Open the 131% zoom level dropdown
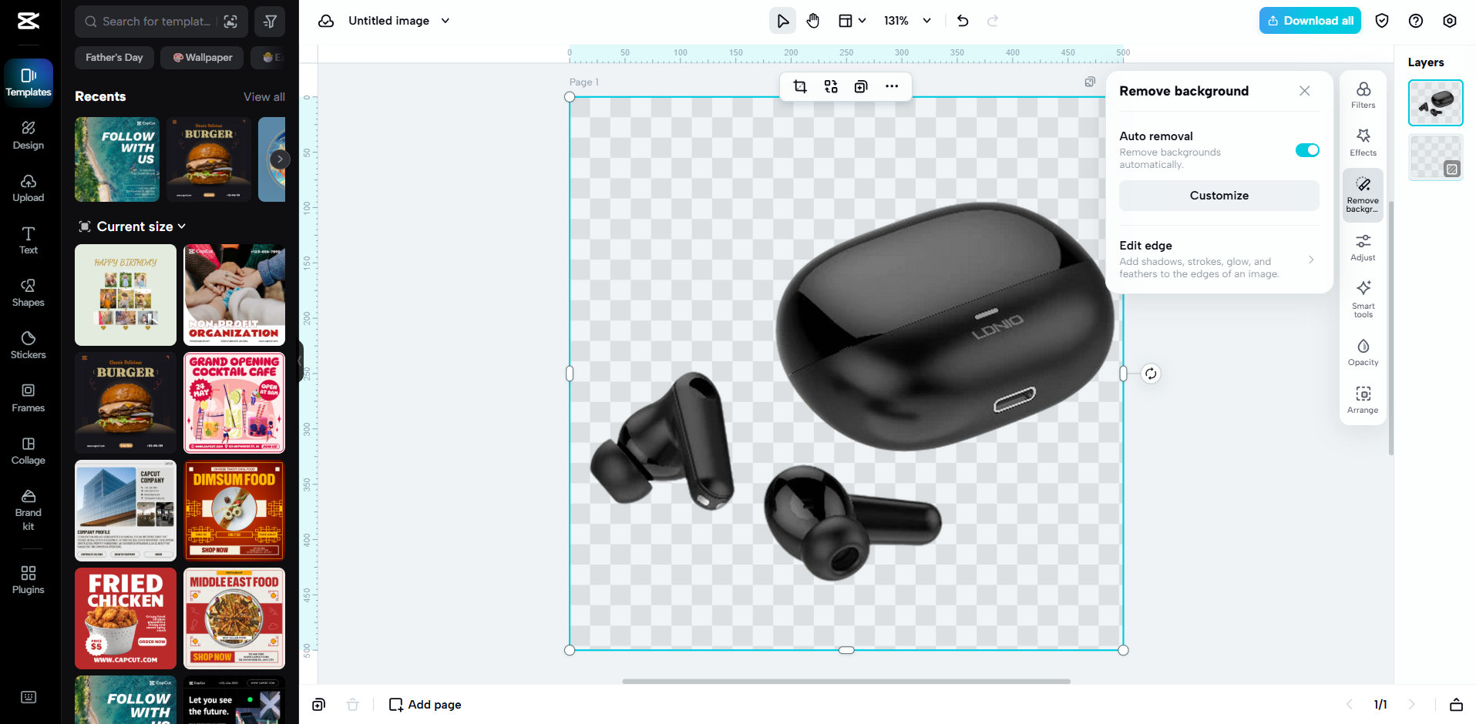 coord(907,21)
